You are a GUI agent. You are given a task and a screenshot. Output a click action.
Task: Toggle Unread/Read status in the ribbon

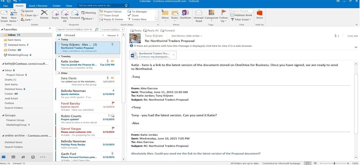198,16
